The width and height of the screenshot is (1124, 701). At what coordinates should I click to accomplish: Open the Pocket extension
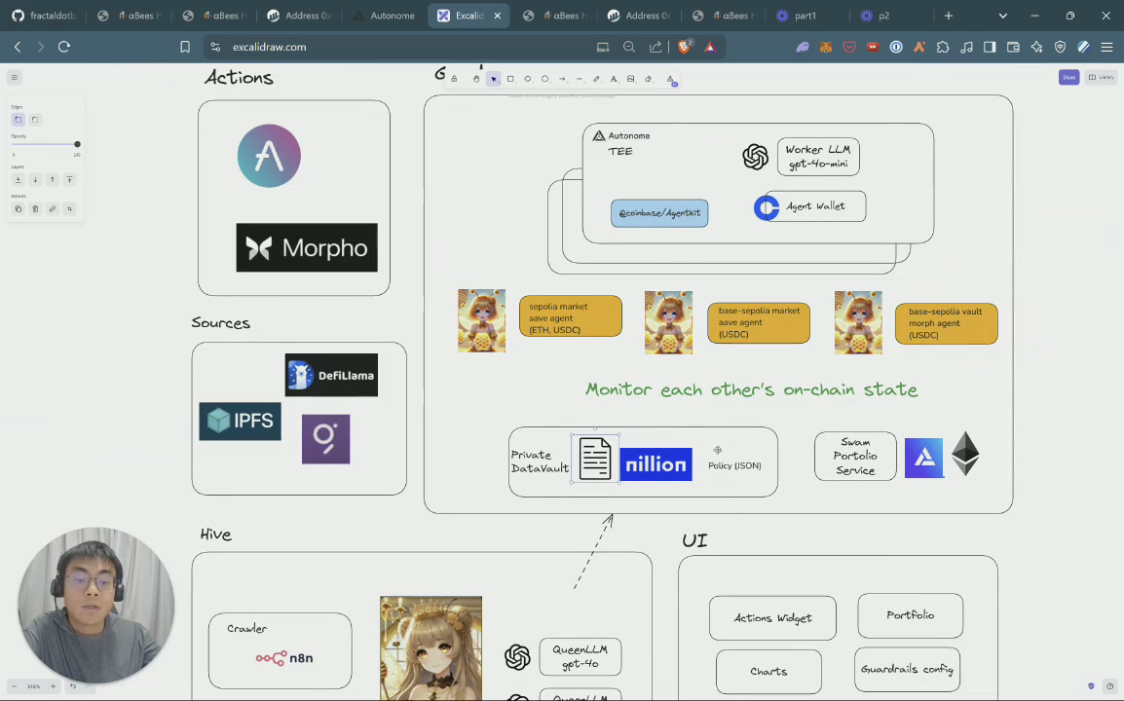coord(849,47)
